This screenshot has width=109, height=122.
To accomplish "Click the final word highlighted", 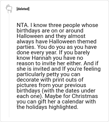I will tap(63, 107).
